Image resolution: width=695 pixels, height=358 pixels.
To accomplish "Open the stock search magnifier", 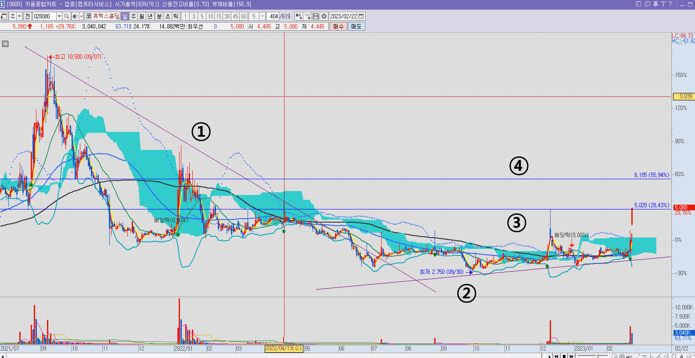I will coord(66,16).
